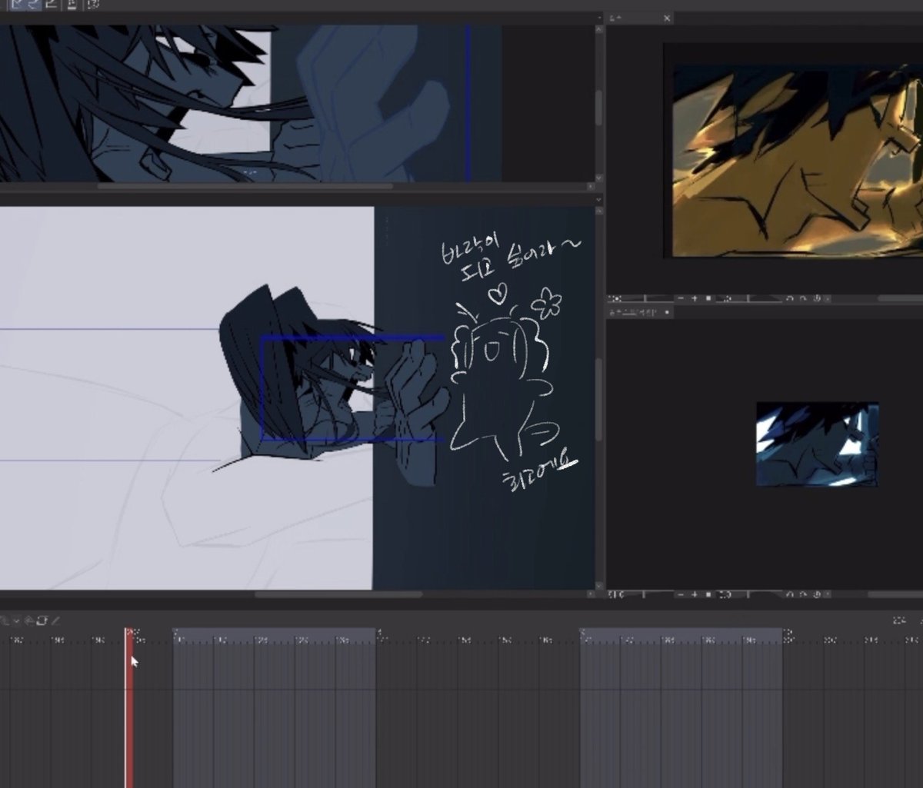Click the square fit icon under the blue preview
The image size is (923, 788).
tap(708, 594)
